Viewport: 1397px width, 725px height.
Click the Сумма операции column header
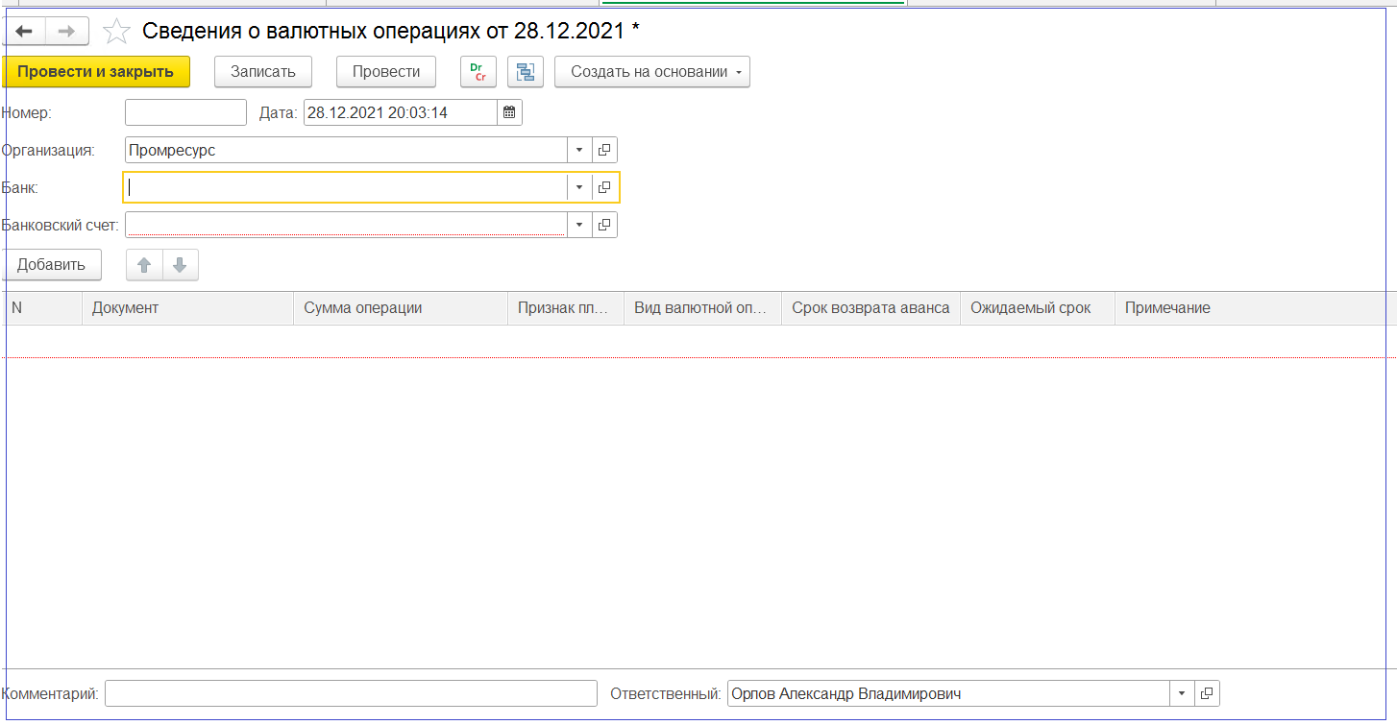tap(401, 308)
